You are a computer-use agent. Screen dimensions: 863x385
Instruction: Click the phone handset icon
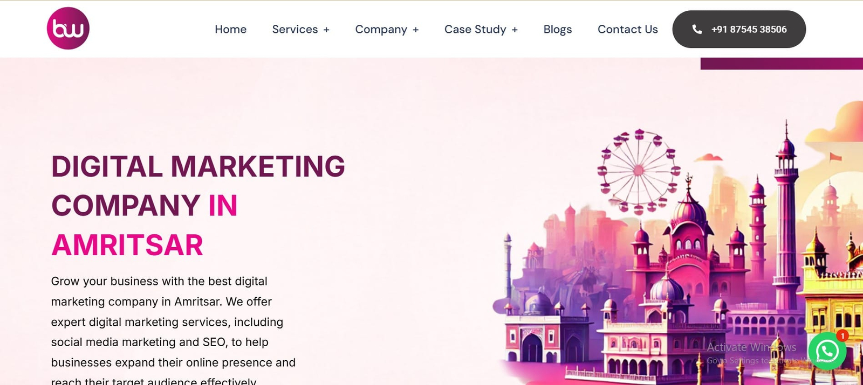tap(697, 29)
